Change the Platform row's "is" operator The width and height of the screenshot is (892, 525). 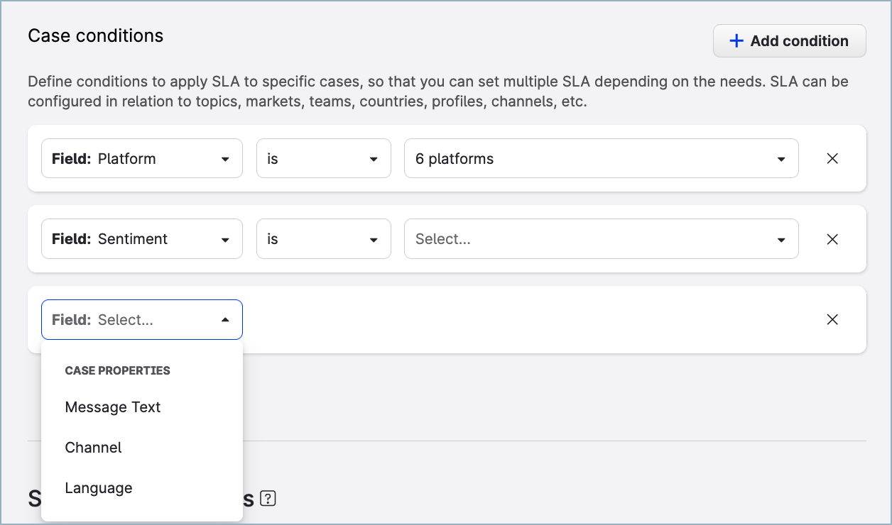tap(323, 158)
